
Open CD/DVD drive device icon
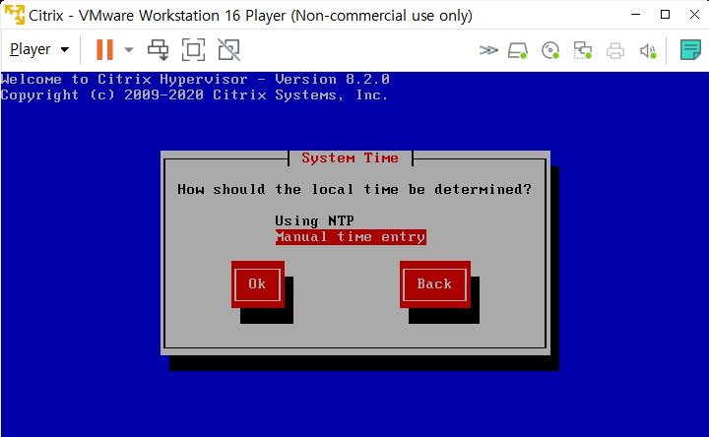(550, 50)
